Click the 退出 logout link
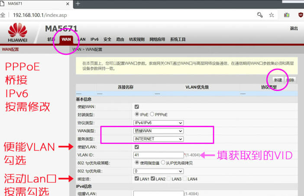Screen dimensions: 304x196 [294, 29]
